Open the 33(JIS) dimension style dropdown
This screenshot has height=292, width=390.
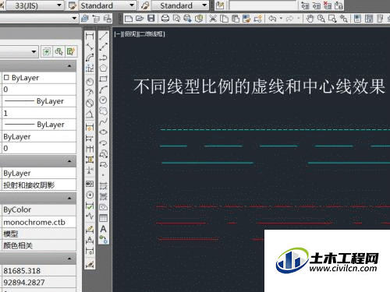pos(59,5)
